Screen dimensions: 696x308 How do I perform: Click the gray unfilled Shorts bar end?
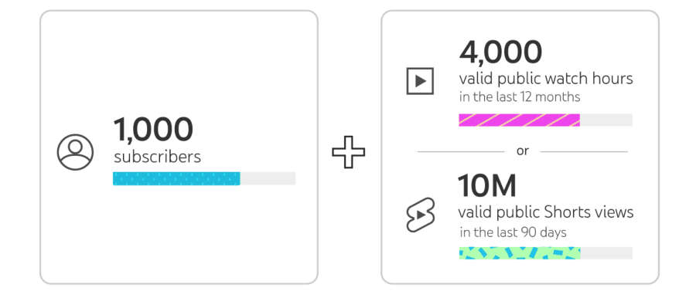coord(606,253)
